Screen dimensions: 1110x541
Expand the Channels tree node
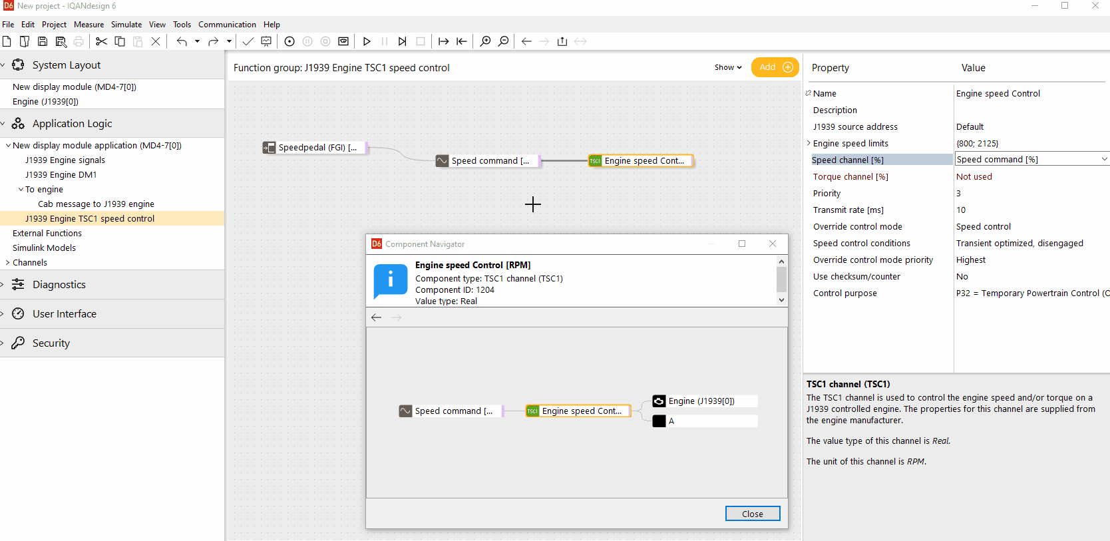[8, 262]
